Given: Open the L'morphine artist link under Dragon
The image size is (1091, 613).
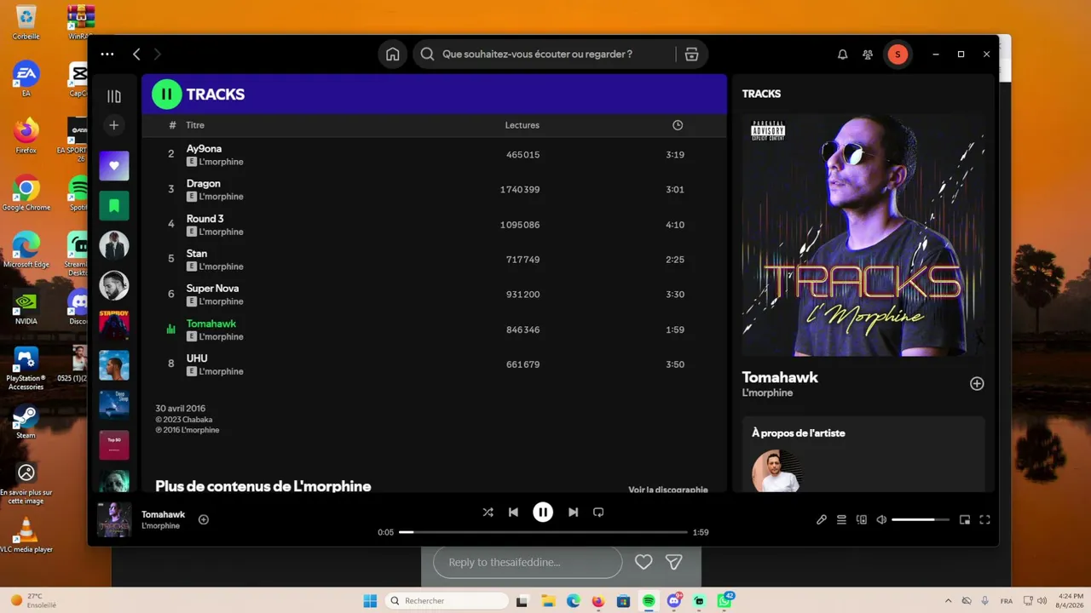Looking at the screenshot, I should click(x=221, y=197).
